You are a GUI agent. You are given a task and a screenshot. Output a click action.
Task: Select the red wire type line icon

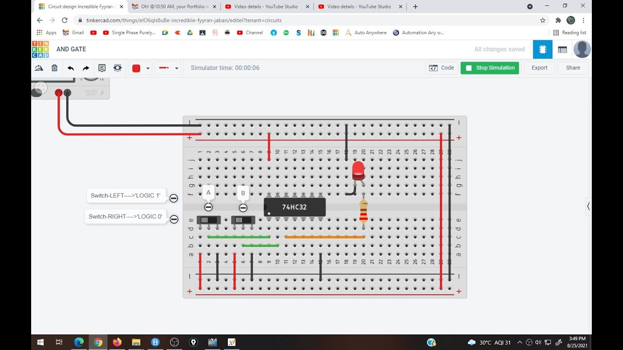[164, 68]
